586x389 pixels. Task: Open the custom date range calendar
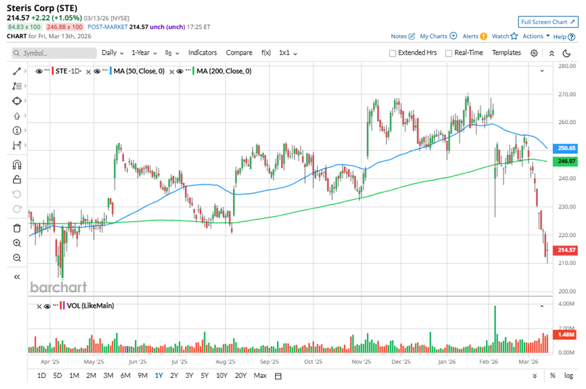278,376
